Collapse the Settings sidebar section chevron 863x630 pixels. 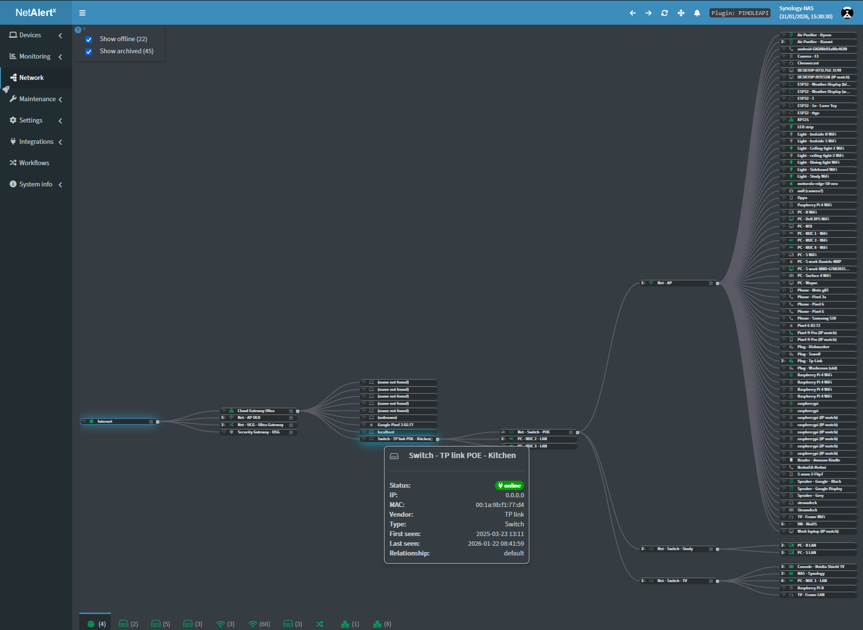60,121
